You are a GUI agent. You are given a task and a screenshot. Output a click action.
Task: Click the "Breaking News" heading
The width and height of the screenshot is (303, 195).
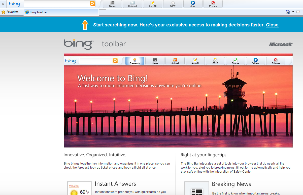coord(231,184)
